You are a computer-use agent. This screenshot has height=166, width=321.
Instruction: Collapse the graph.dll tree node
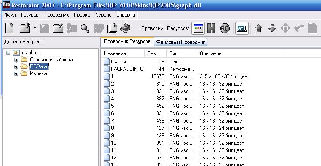[8, 53]
